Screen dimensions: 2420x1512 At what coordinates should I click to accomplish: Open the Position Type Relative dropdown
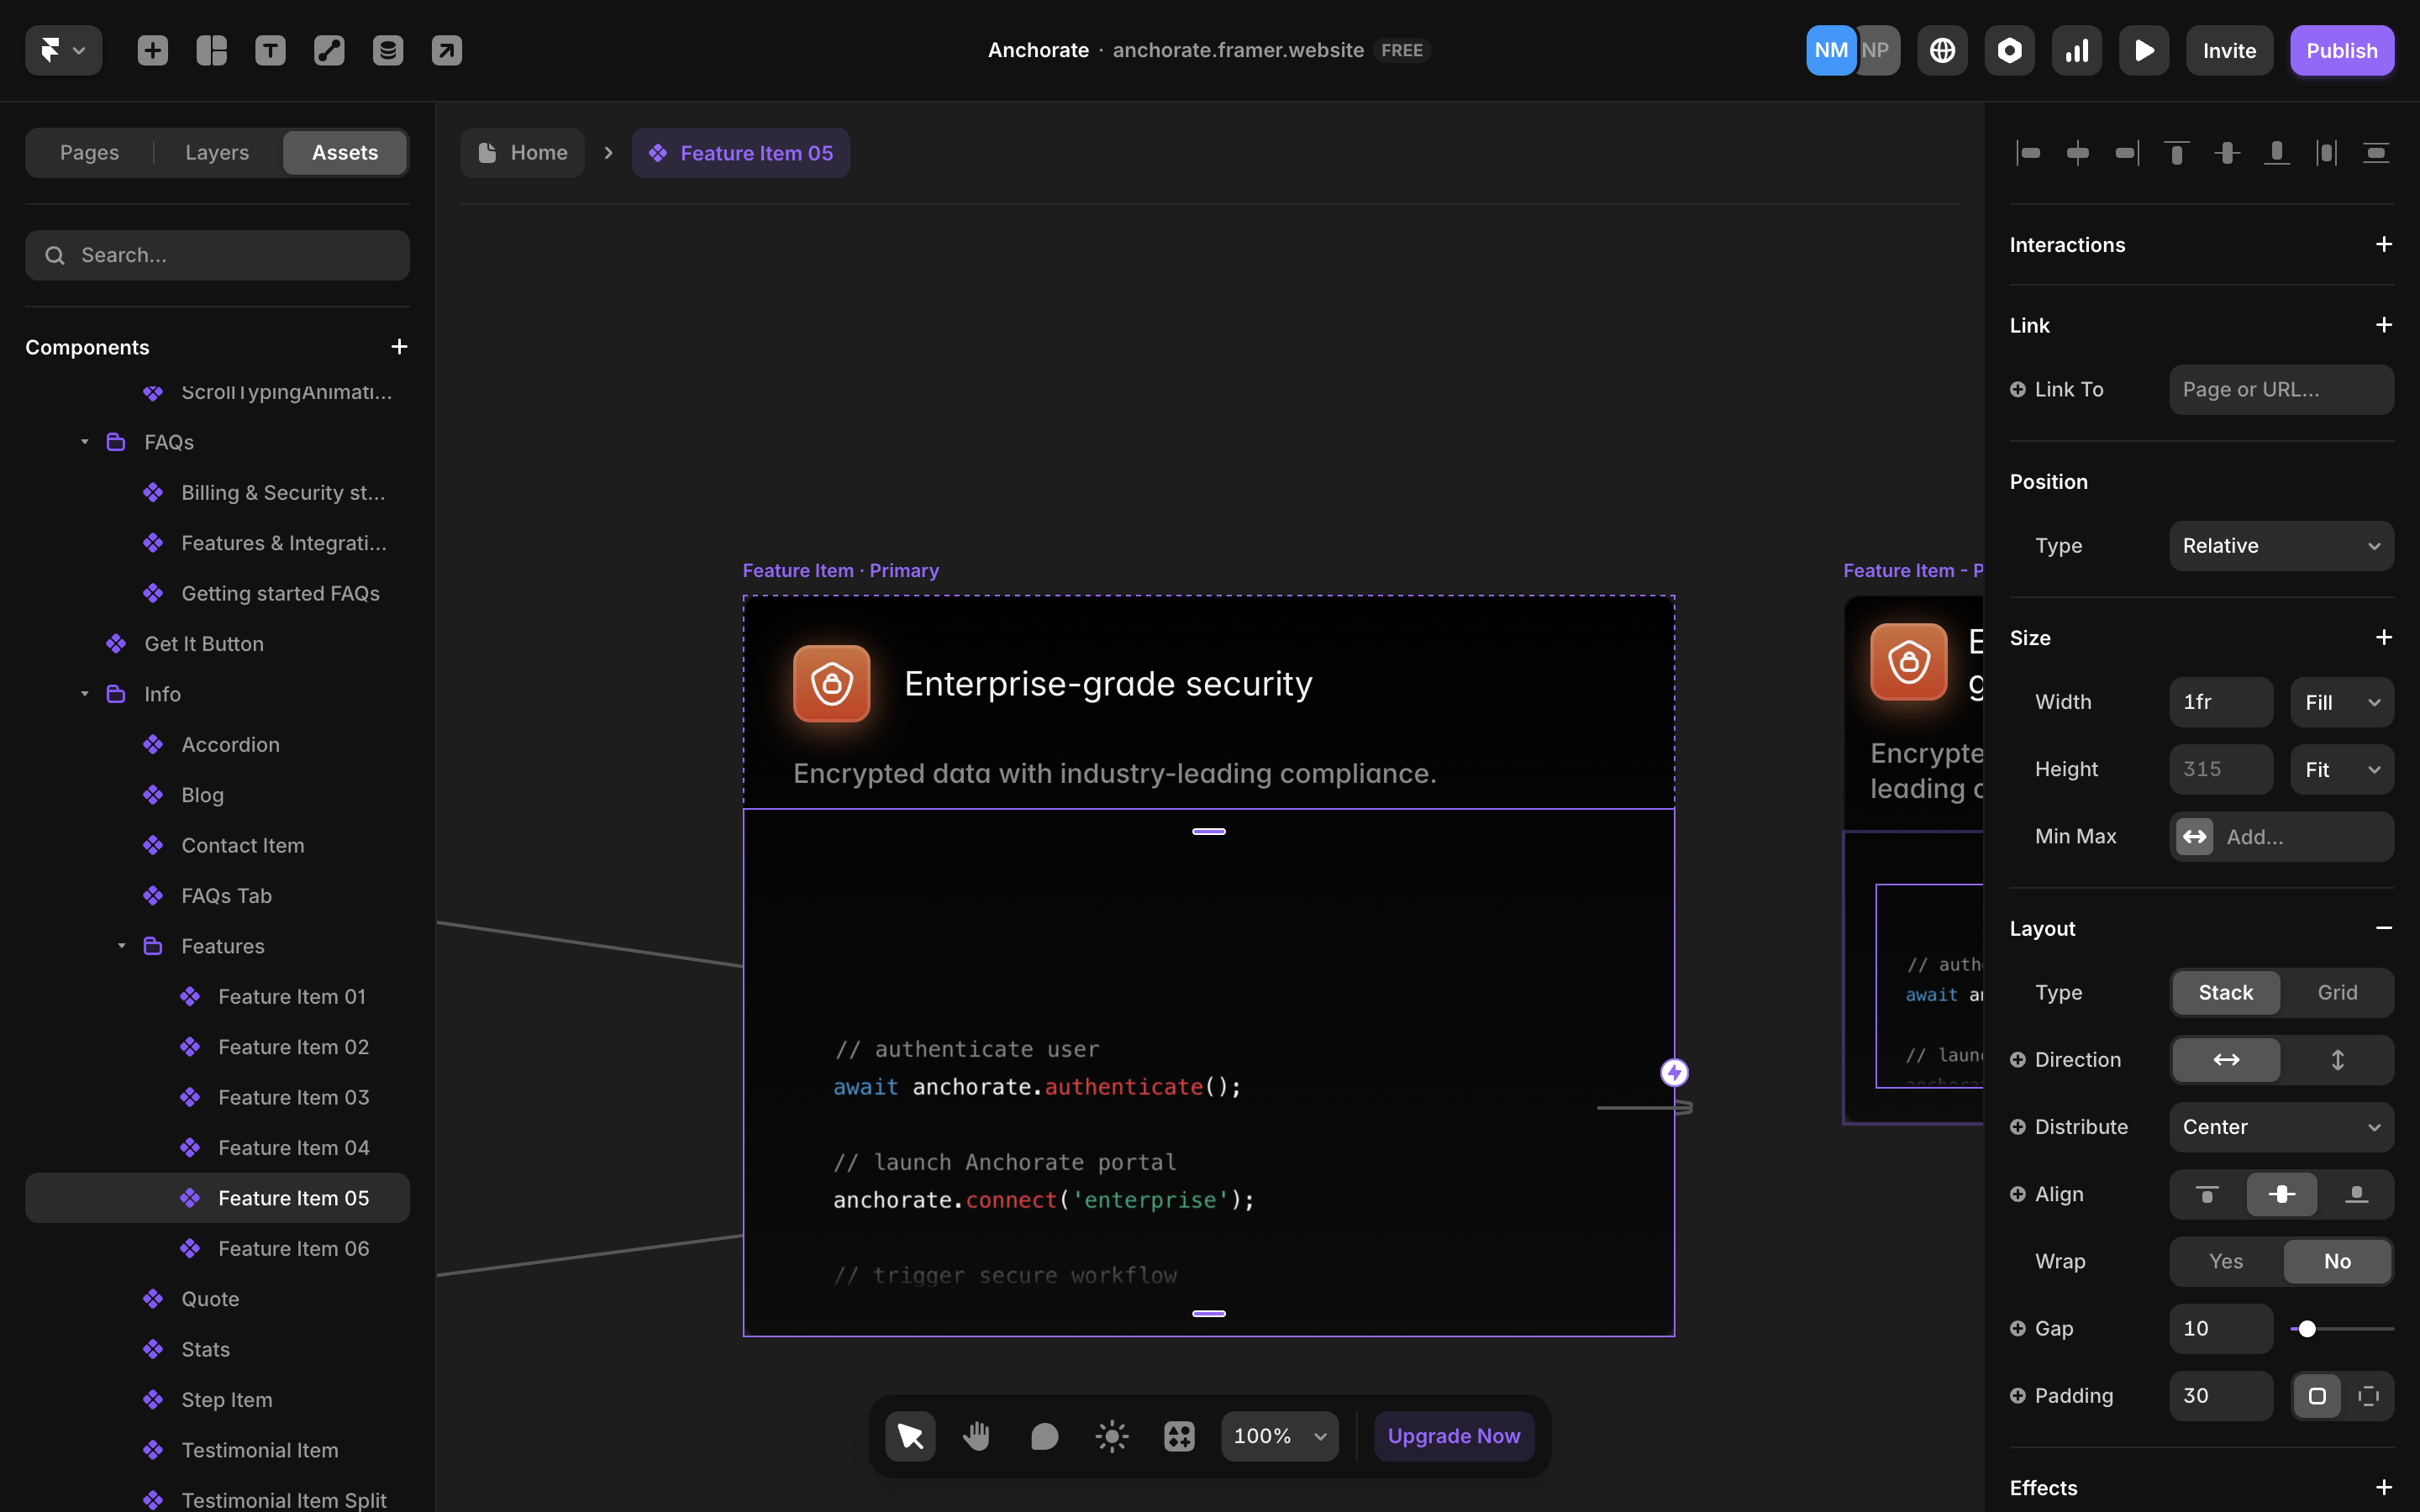[2280, 546]
